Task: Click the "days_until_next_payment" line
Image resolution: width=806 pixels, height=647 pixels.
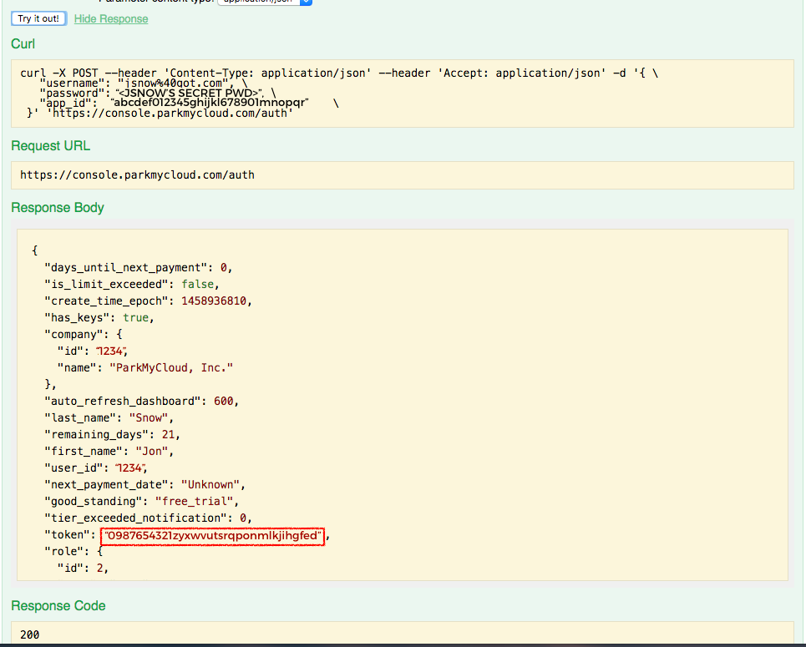Action: [x=139, y=268]
